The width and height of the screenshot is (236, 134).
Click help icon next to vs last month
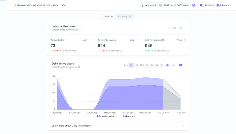[x=168, y=51]
